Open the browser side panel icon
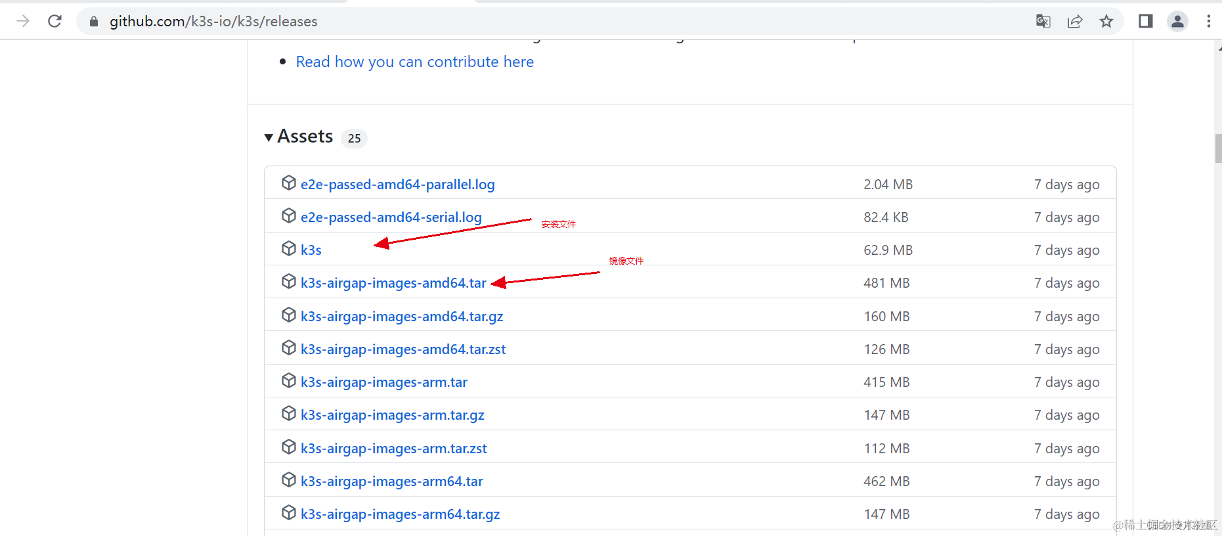Screen dimensions: 1222x536 coord(1146,22)
